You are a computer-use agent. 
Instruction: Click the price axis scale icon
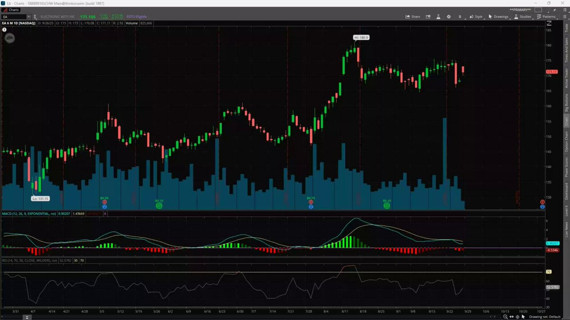550,23
